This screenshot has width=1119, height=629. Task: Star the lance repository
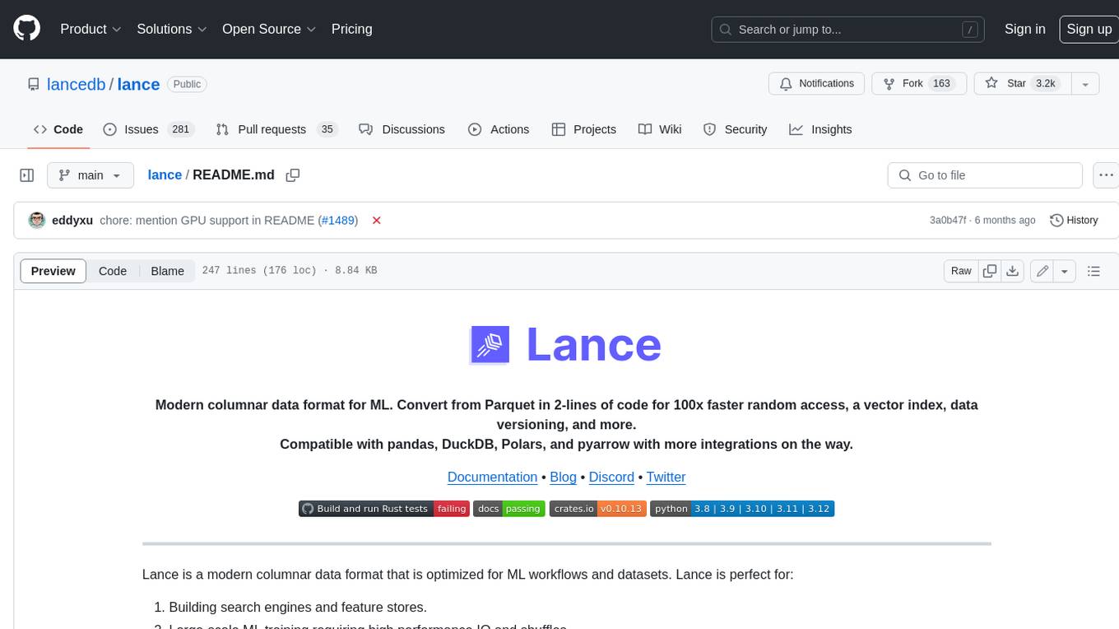tap(1021, 84)
